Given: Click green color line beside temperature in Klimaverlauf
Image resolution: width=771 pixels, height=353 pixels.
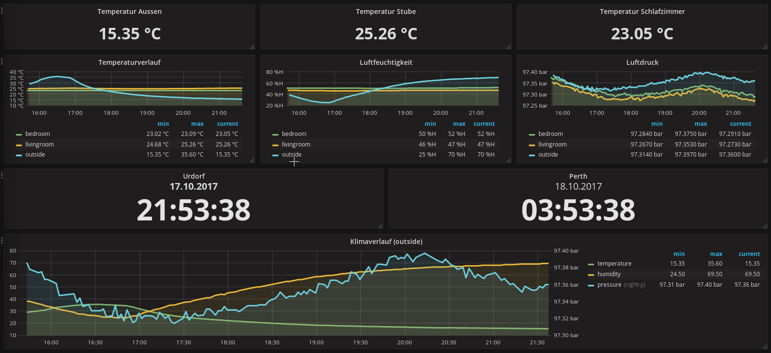Looking at the screenshot, I should tap(591, 264).
